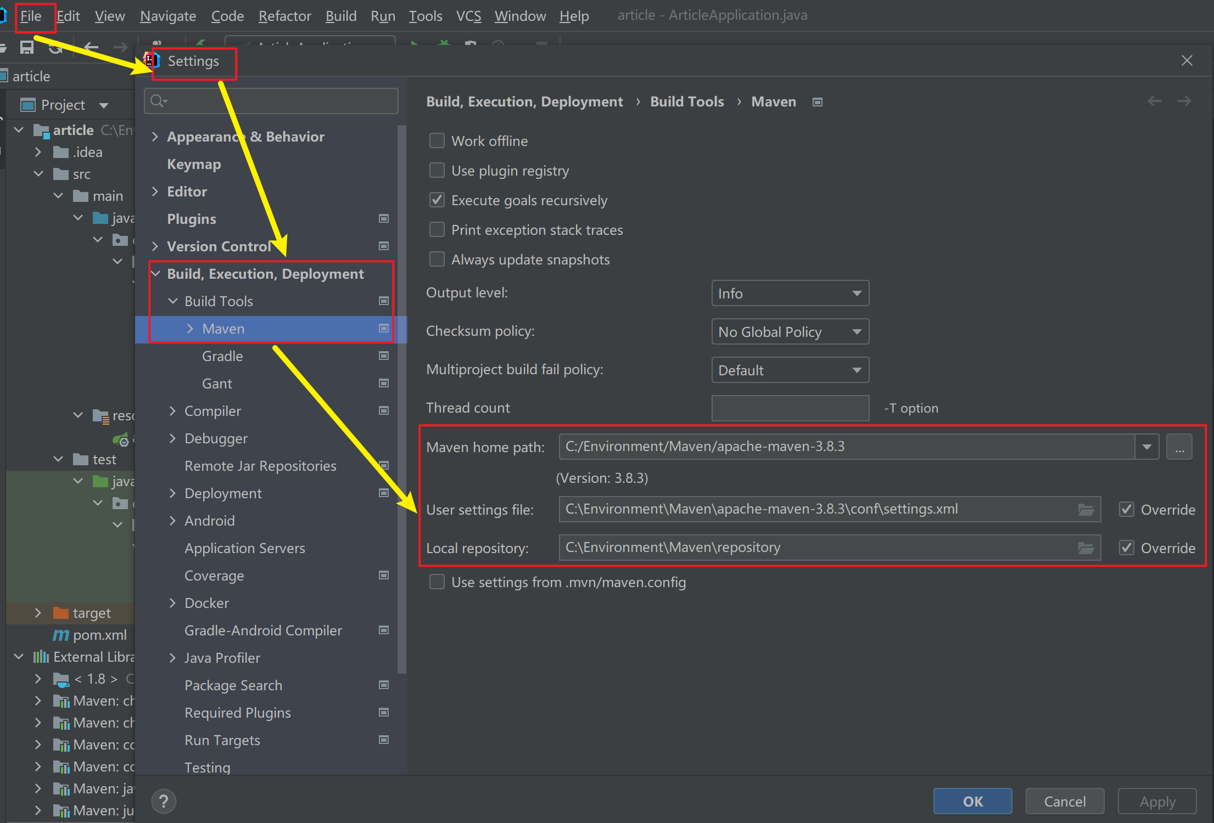Open the Checksum policy dropdown

tap(790, 332)
